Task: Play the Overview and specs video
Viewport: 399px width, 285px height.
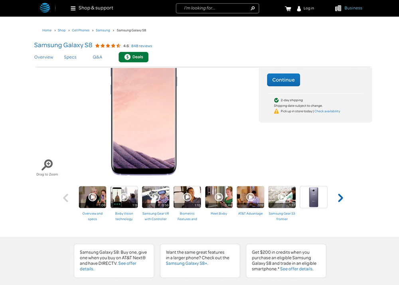Action: (x=93, y=197)
